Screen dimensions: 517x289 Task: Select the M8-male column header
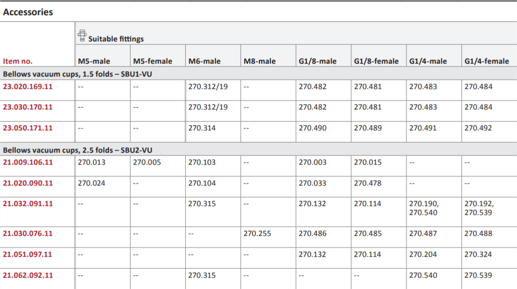coord(259,61)
